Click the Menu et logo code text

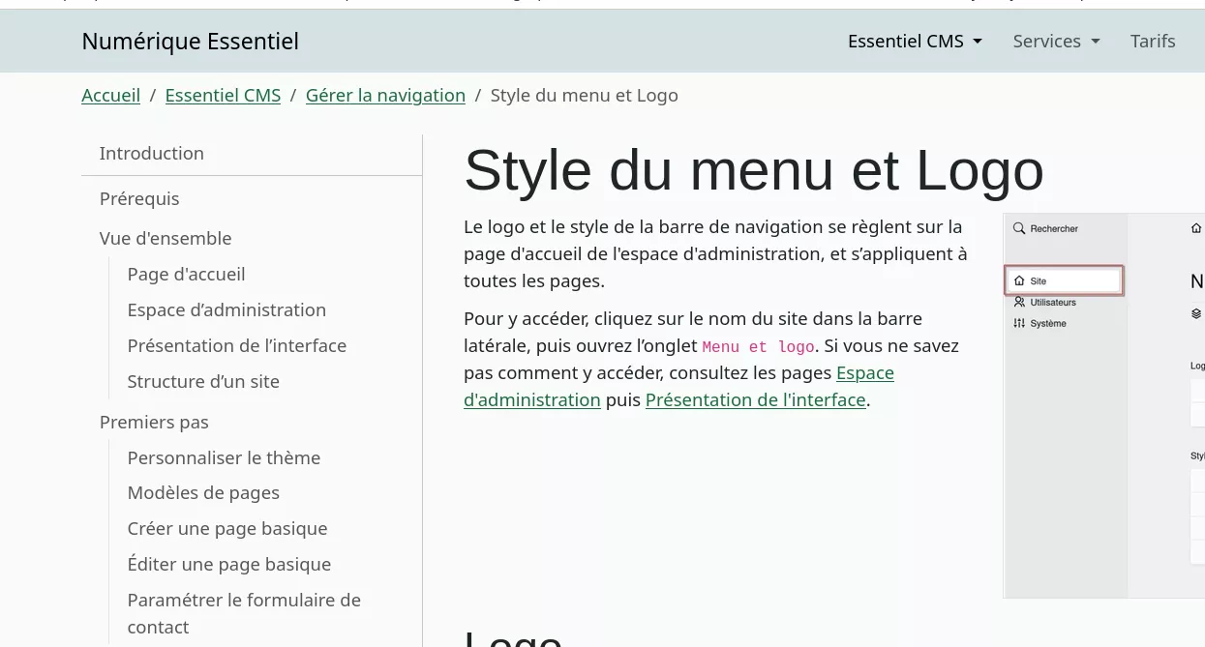click(758, 346)
